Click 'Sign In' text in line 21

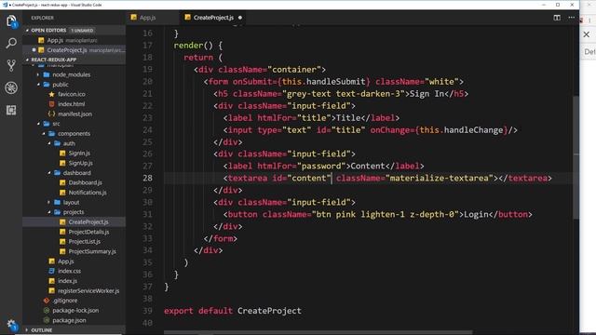(x=427, y=94)
